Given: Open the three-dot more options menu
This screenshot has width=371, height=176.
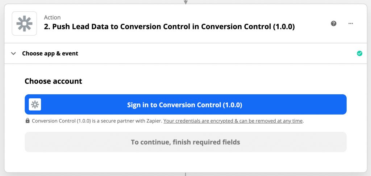Looking at the screenshot, I should 350,23.
